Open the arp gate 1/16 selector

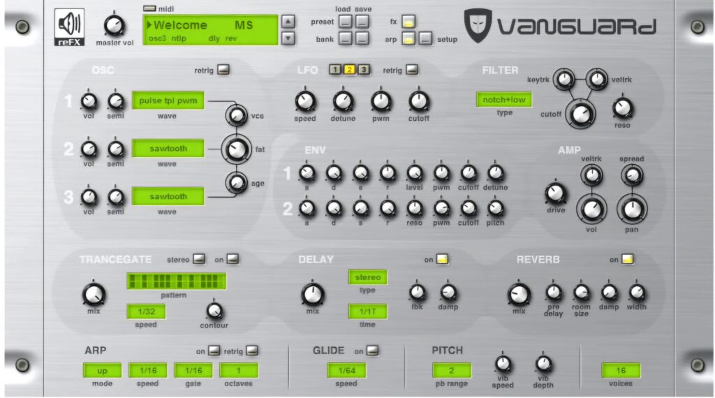click(x=193, y=370)
